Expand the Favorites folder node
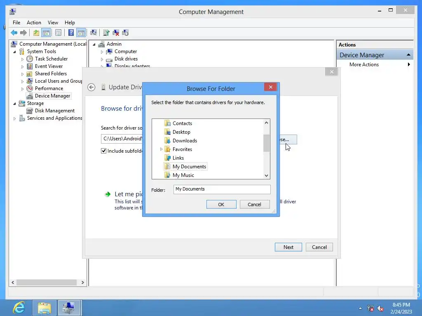Viewport: 422px width, 316px height. tap(161, 149)
